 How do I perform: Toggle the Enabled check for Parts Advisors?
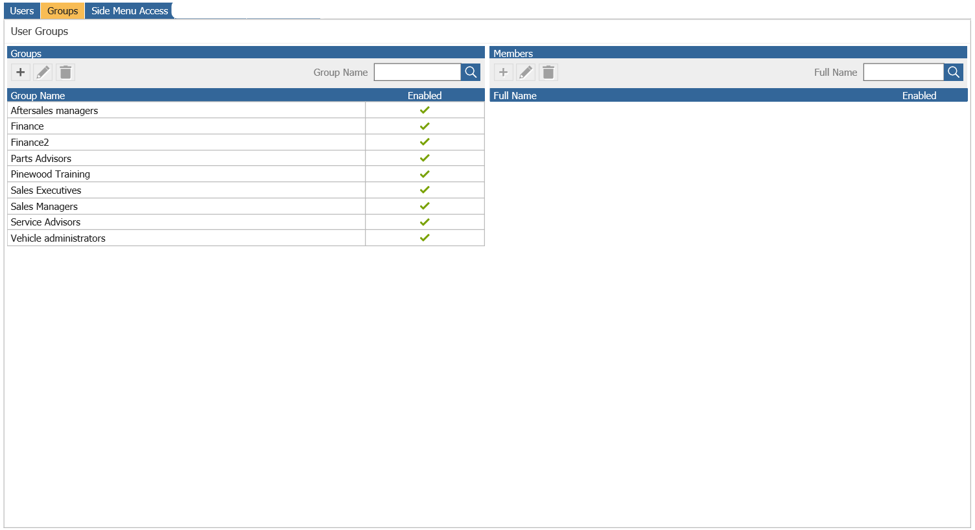[425, 157]
